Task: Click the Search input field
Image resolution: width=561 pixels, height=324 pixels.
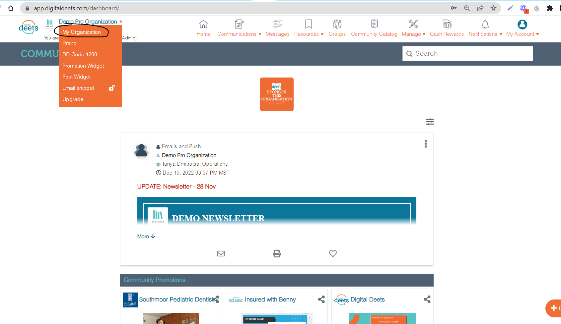Action: coord(468,53)
